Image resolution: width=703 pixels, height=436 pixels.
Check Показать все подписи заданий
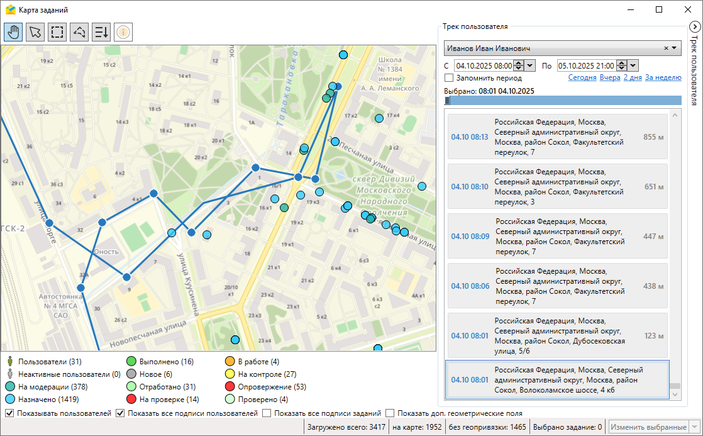[x=267, y=413]
